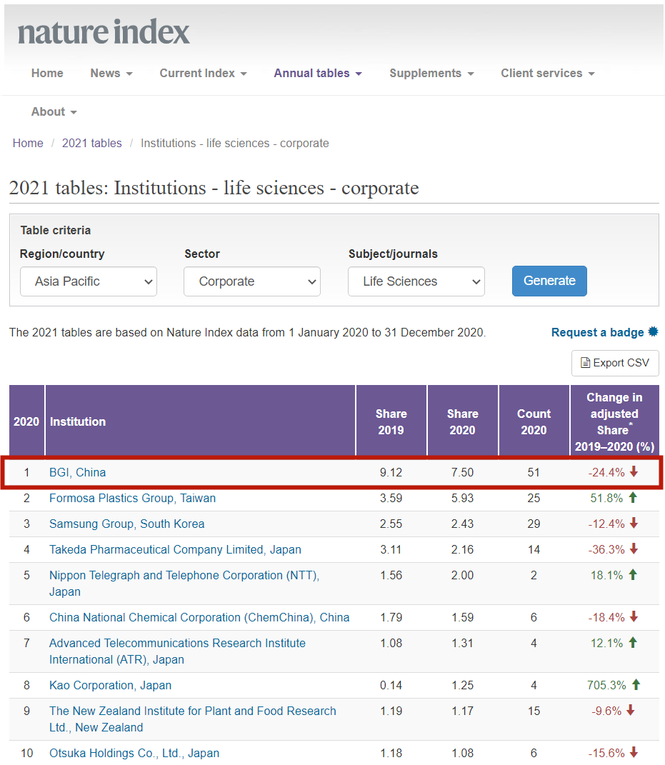Open Takeda Pharmaceutical Company Limited link
The width and height of the screenshot is (665, 765).
(x=175, y=549)
